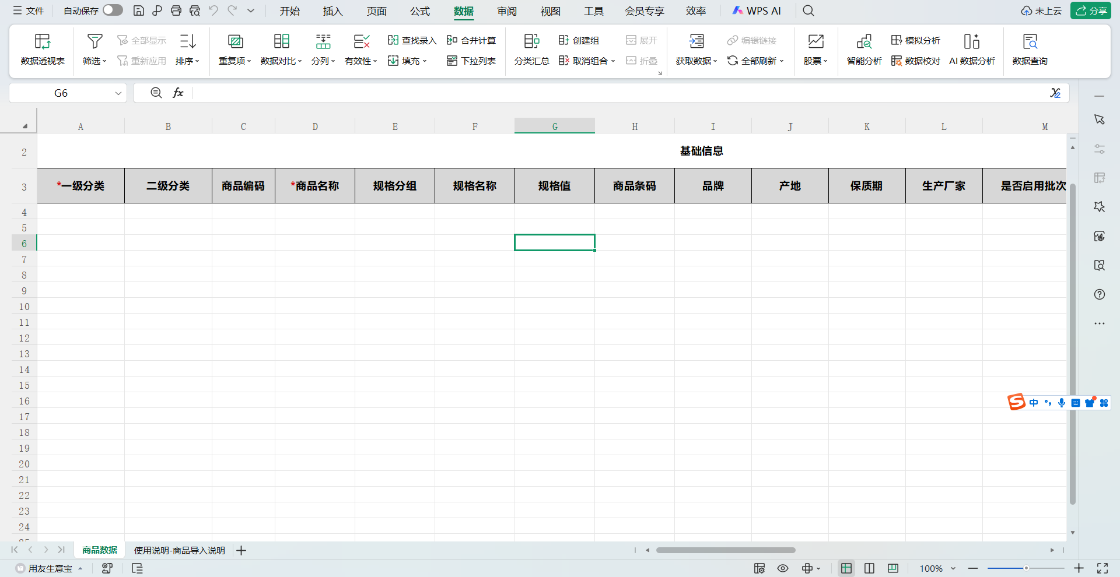The image size is (1120, 577).
Task: Launch the 智能分析 smart analysis tool
Action: tap(864, 49)
